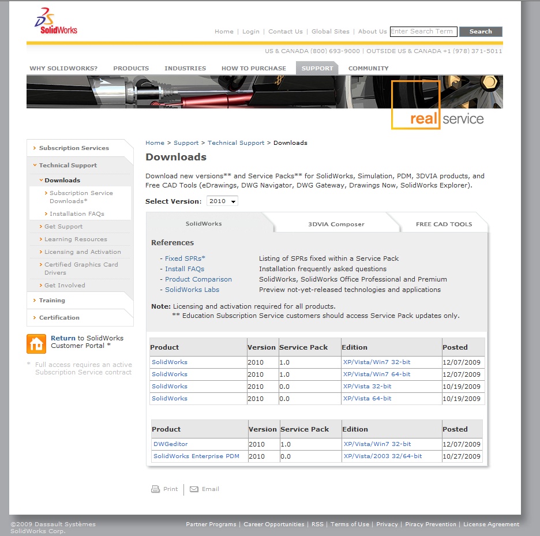Open Install FAQs reference link

pos(185,269)
